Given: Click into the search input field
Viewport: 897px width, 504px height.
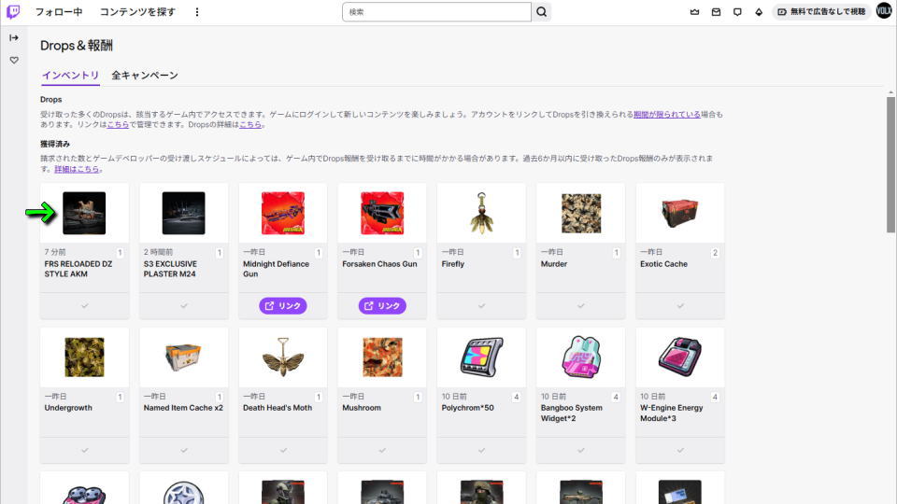Looking at the screenshot, I should point(436,11).
